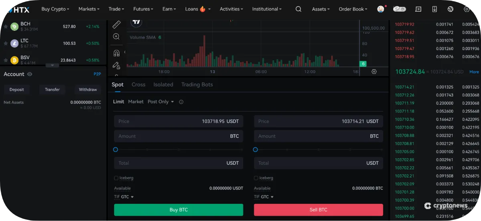Image resolution: width=481 pixels, height=221 pixels.
Task: Expand coin list with down arrow handle
Action: [52, 65]
